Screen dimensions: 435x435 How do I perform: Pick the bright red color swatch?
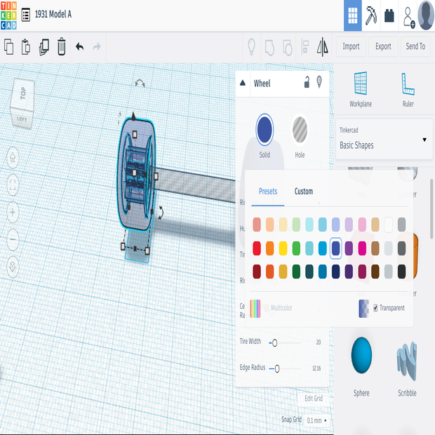point(257,248)
